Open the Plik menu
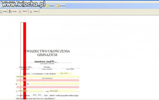Screen dimensions: 159x100 (1, 2)
